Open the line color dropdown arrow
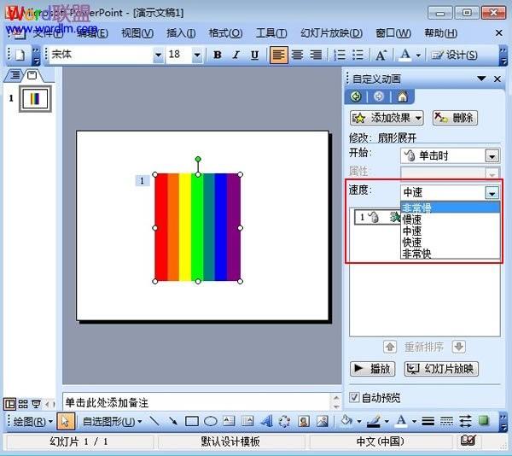The width and height of the screenshot is (512, 456). (387, 421)
